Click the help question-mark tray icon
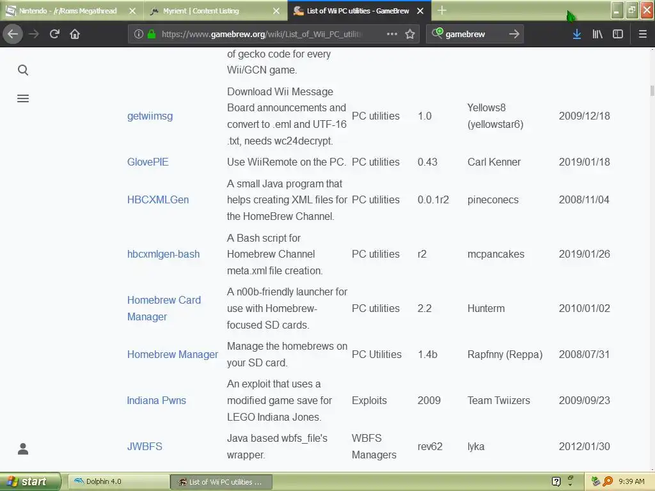Image resolution: width=655 pixels, height=491 pixels. [556, 481]
